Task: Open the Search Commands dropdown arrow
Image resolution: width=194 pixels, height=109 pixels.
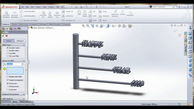Action: click(176, 7)
